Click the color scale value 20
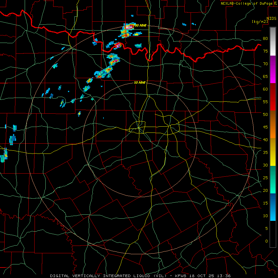This screenshot has height=278, width=278. (x=265, y=190)
